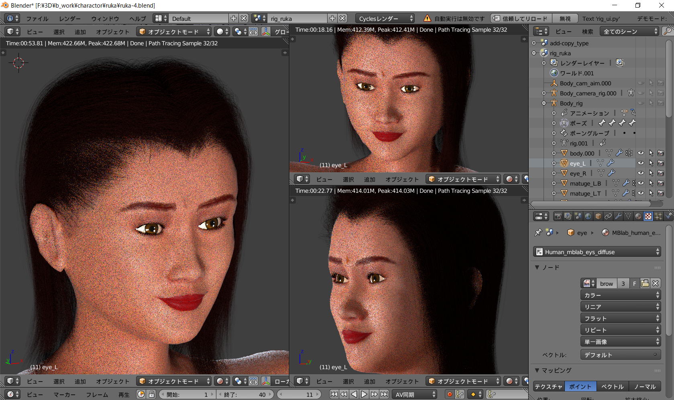Open the Cyclesレンダー engine dropdown
674x400 pixels.
[385, 18]
